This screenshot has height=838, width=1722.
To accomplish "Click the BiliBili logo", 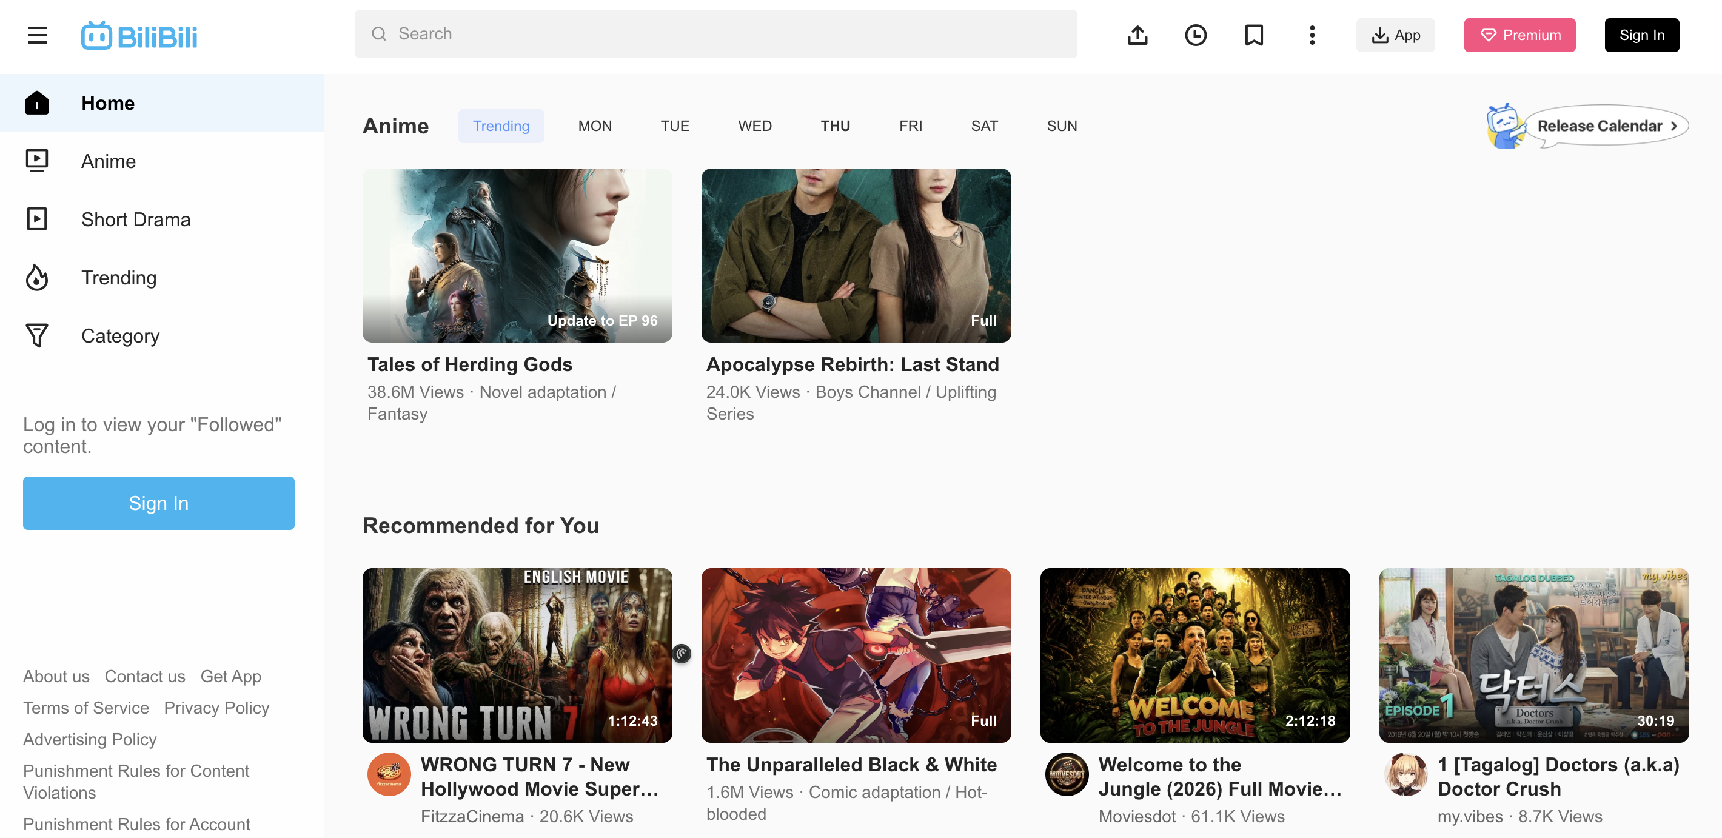I will click(139, 35).
